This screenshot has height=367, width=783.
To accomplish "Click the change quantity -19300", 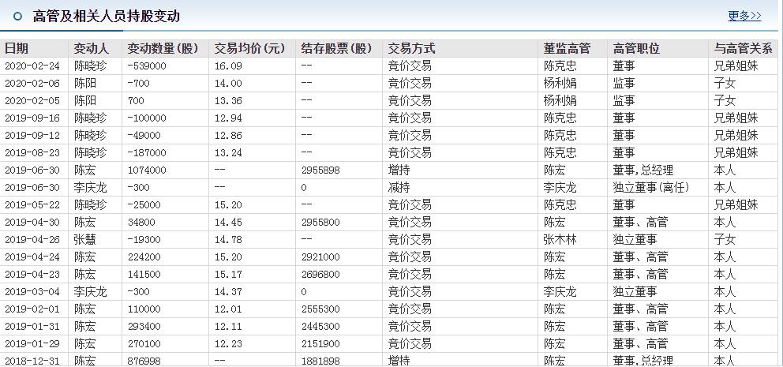I will tap(144, 240).
